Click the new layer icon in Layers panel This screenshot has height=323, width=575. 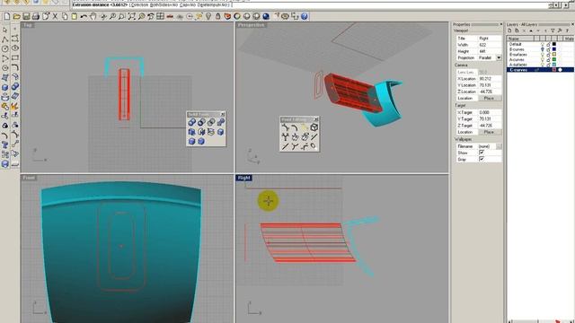coord(509,31)
